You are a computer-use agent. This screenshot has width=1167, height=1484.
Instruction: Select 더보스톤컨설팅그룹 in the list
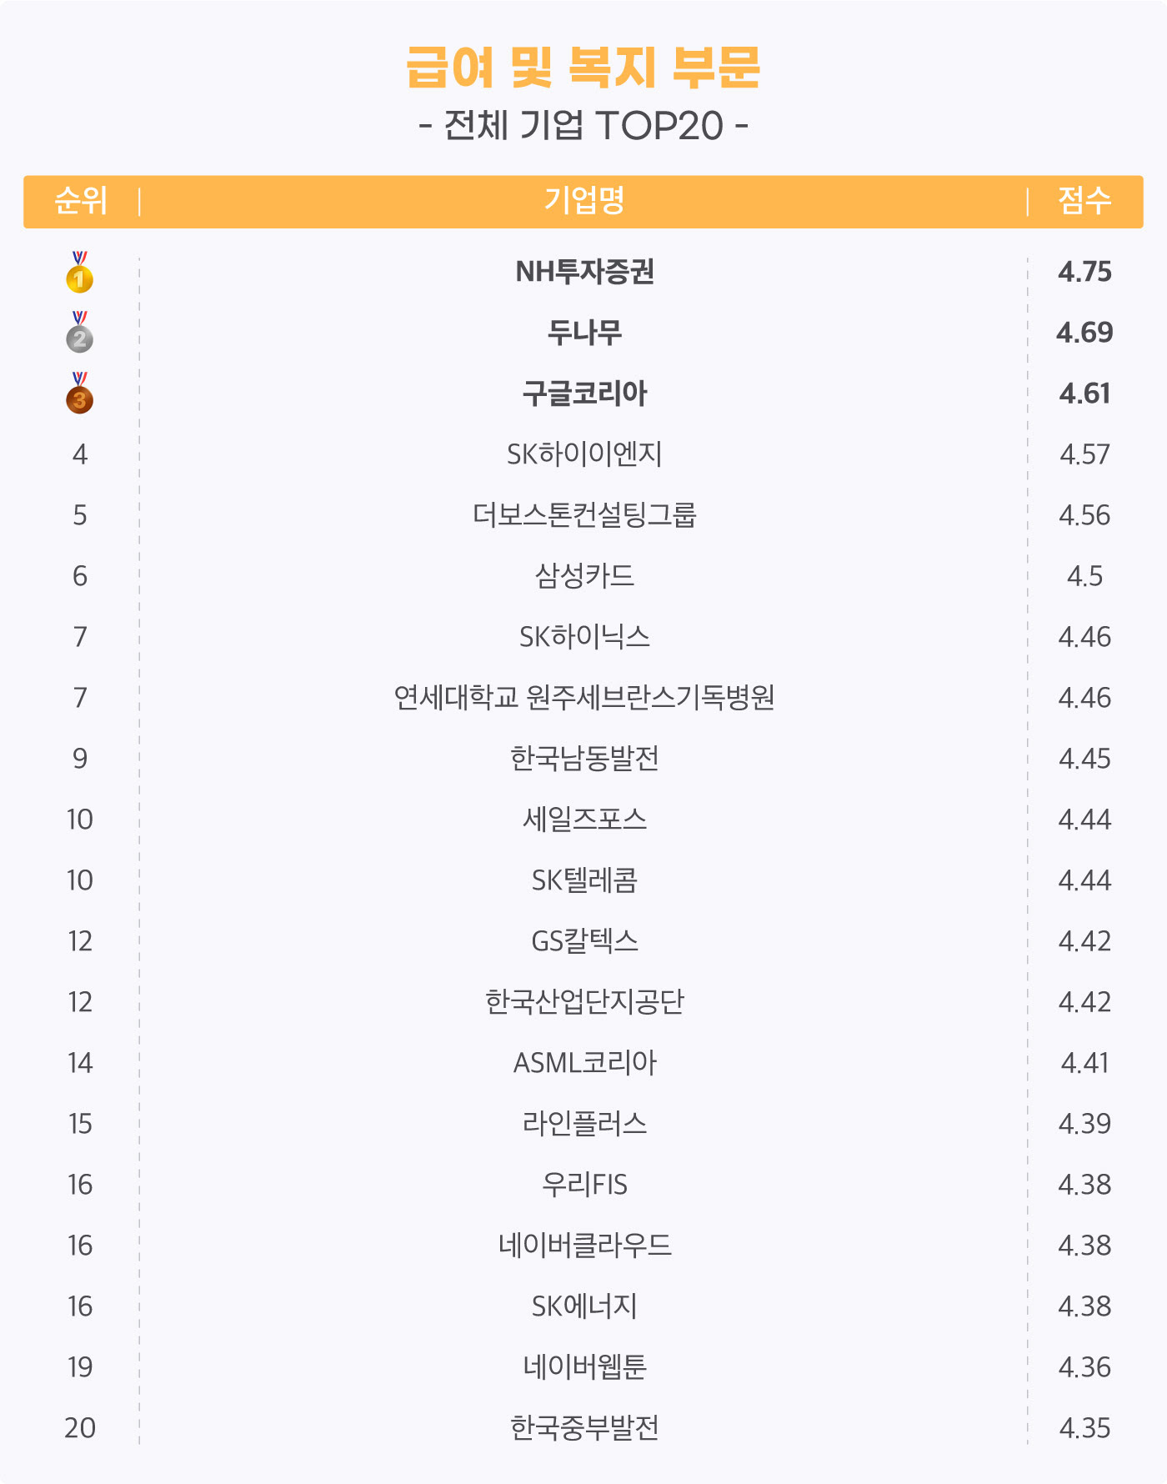pos(584,515)
